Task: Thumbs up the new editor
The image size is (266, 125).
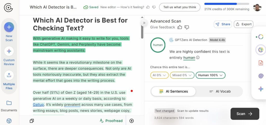Action: click(x=148, y=7)
